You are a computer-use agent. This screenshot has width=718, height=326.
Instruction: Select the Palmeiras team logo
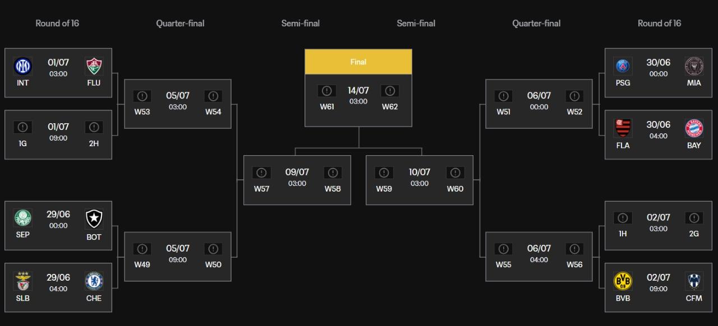pos(23,218)
